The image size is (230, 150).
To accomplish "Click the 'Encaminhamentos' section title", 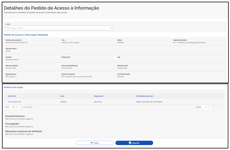I will point(15,116).
